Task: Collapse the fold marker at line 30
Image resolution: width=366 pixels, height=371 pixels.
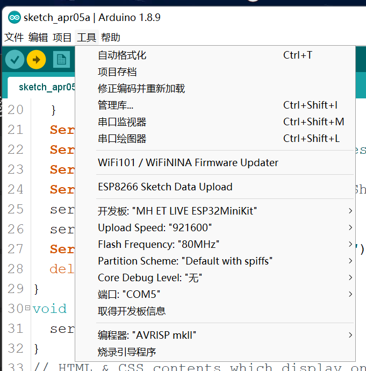Action: point(27,308)
